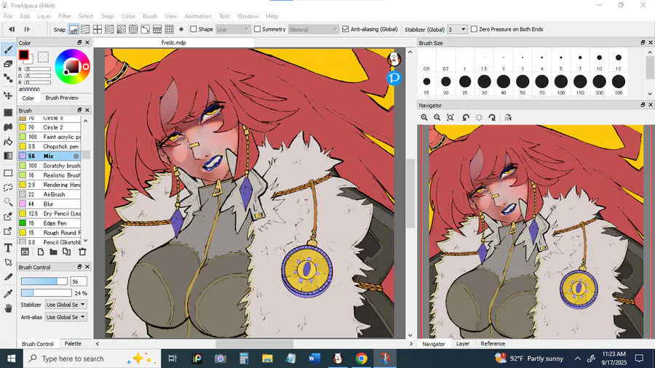The width and height of the screenshot is (655, 368).
Task: Select the Blur brush
Action: tap(49, 204)
